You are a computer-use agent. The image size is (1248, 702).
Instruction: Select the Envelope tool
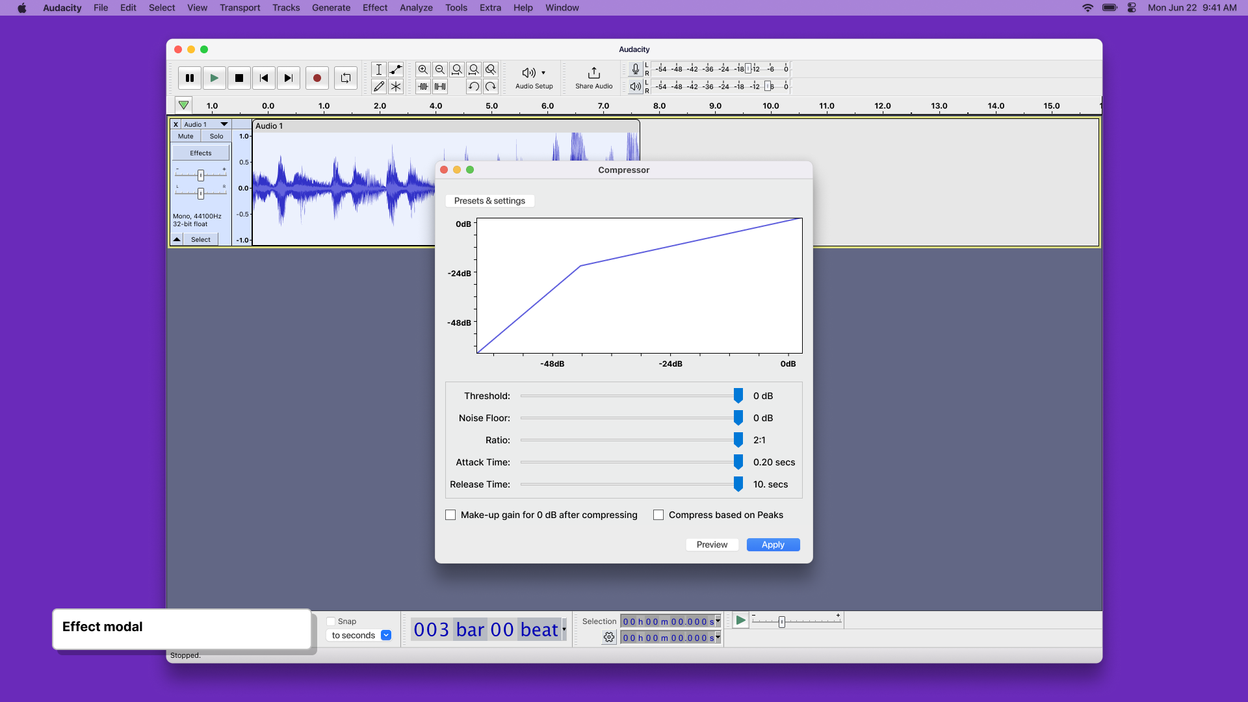coord(396,70)
